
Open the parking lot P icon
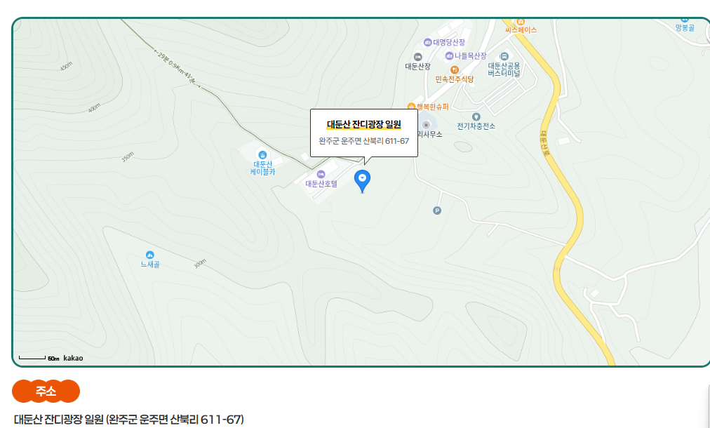437,210
